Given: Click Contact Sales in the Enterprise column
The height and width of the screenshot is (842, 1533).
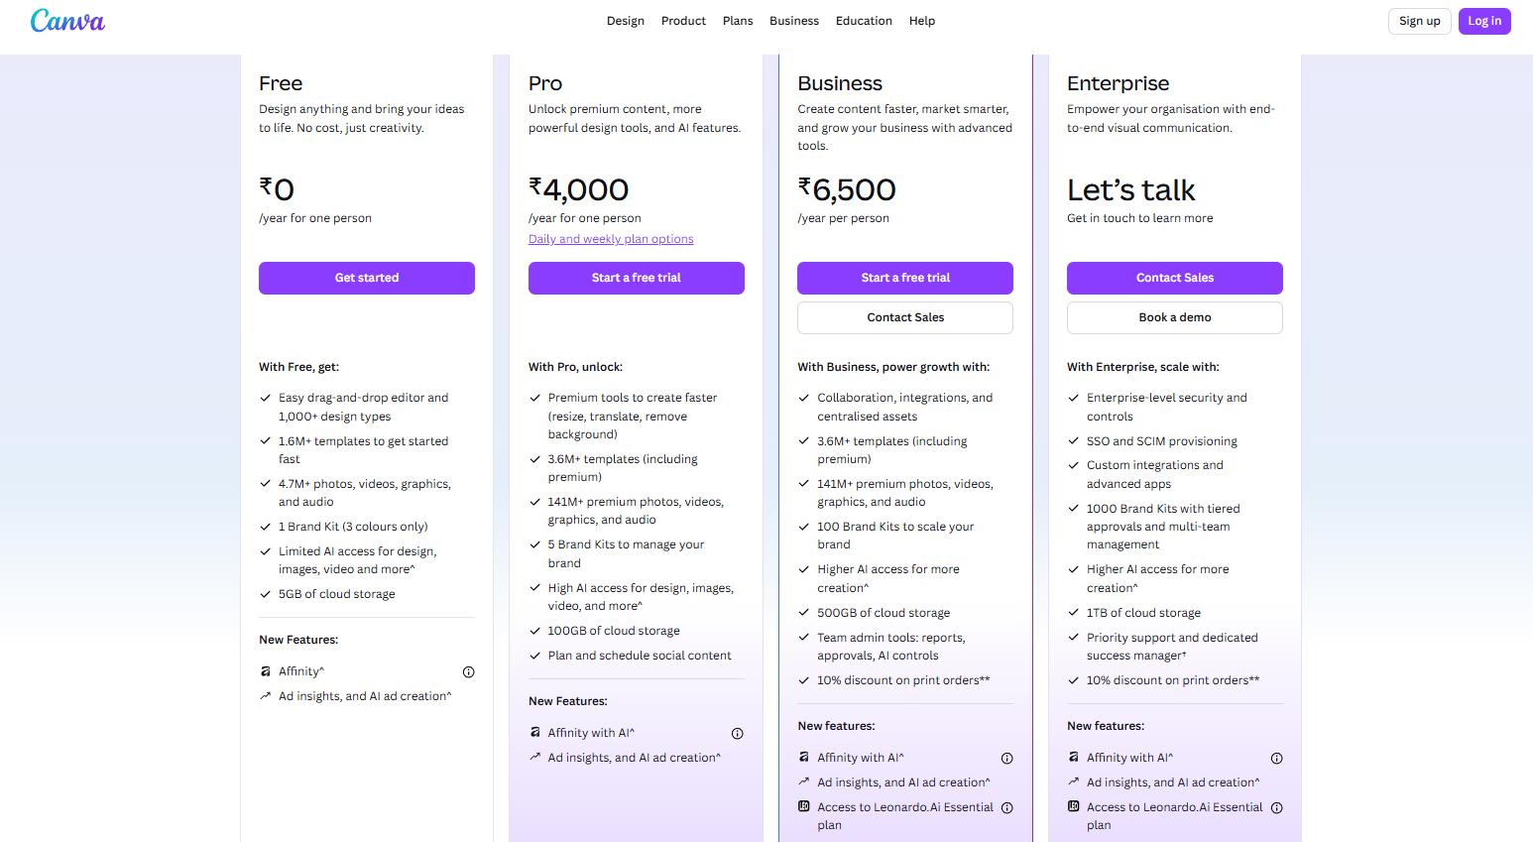Looking at the screenshot, I should pyautogui.click(x=1174, y=278).
